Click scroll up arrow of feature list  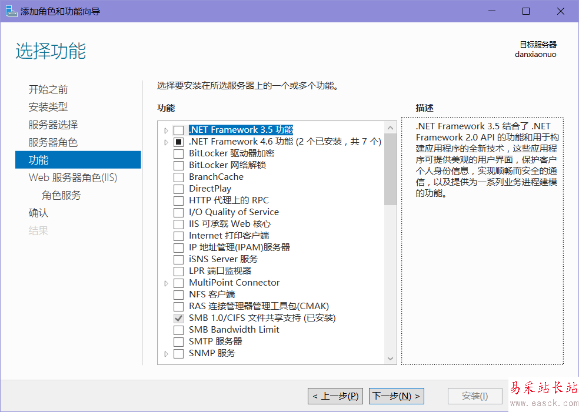[390, 128]
